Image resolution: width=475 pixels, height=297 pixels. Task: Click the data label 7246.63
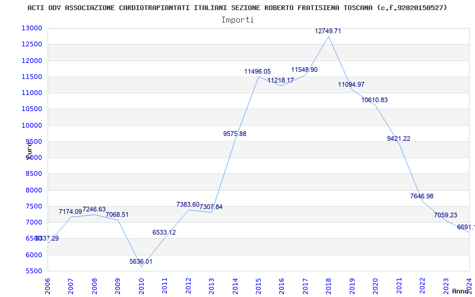click(94, 210)
